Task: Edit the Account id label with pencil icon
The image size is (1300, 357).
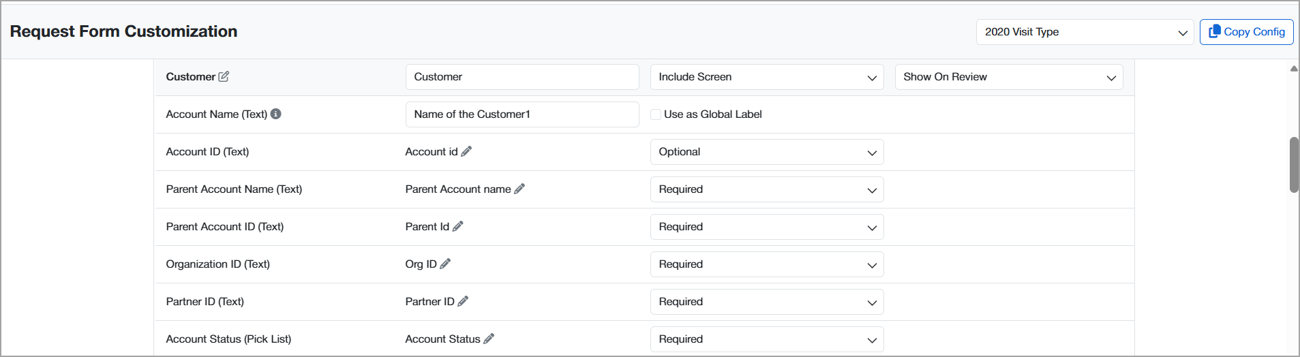Action: point(466,151)
